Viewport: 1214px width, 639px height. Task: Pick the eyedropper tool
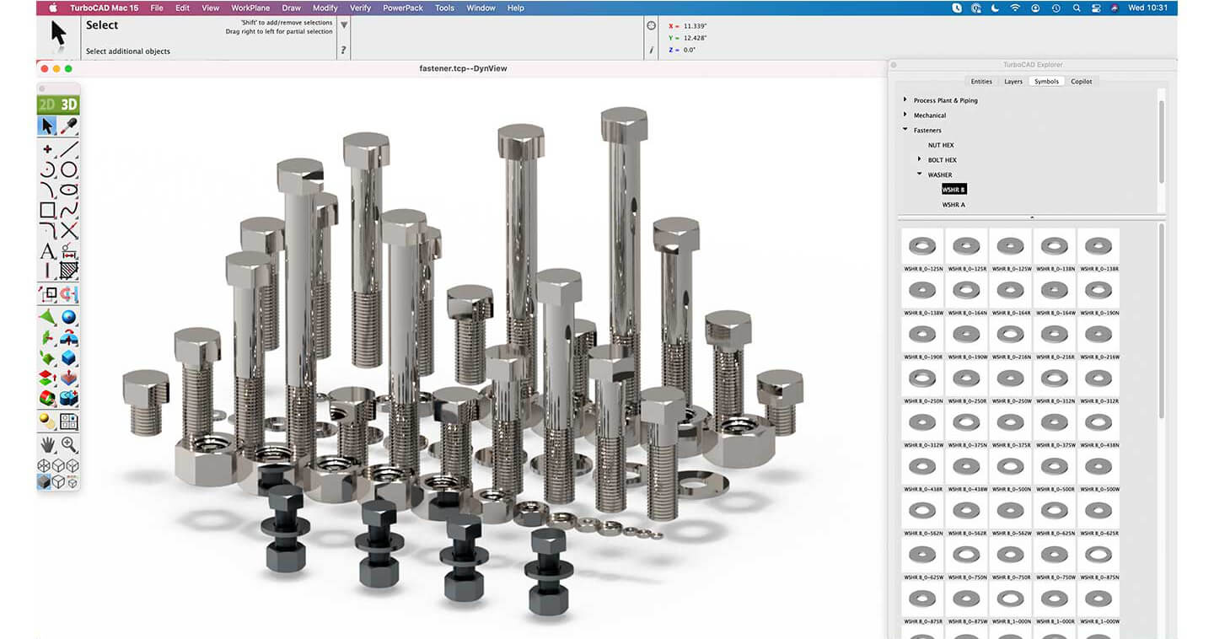pyautogui.click(x=69, y=126)
